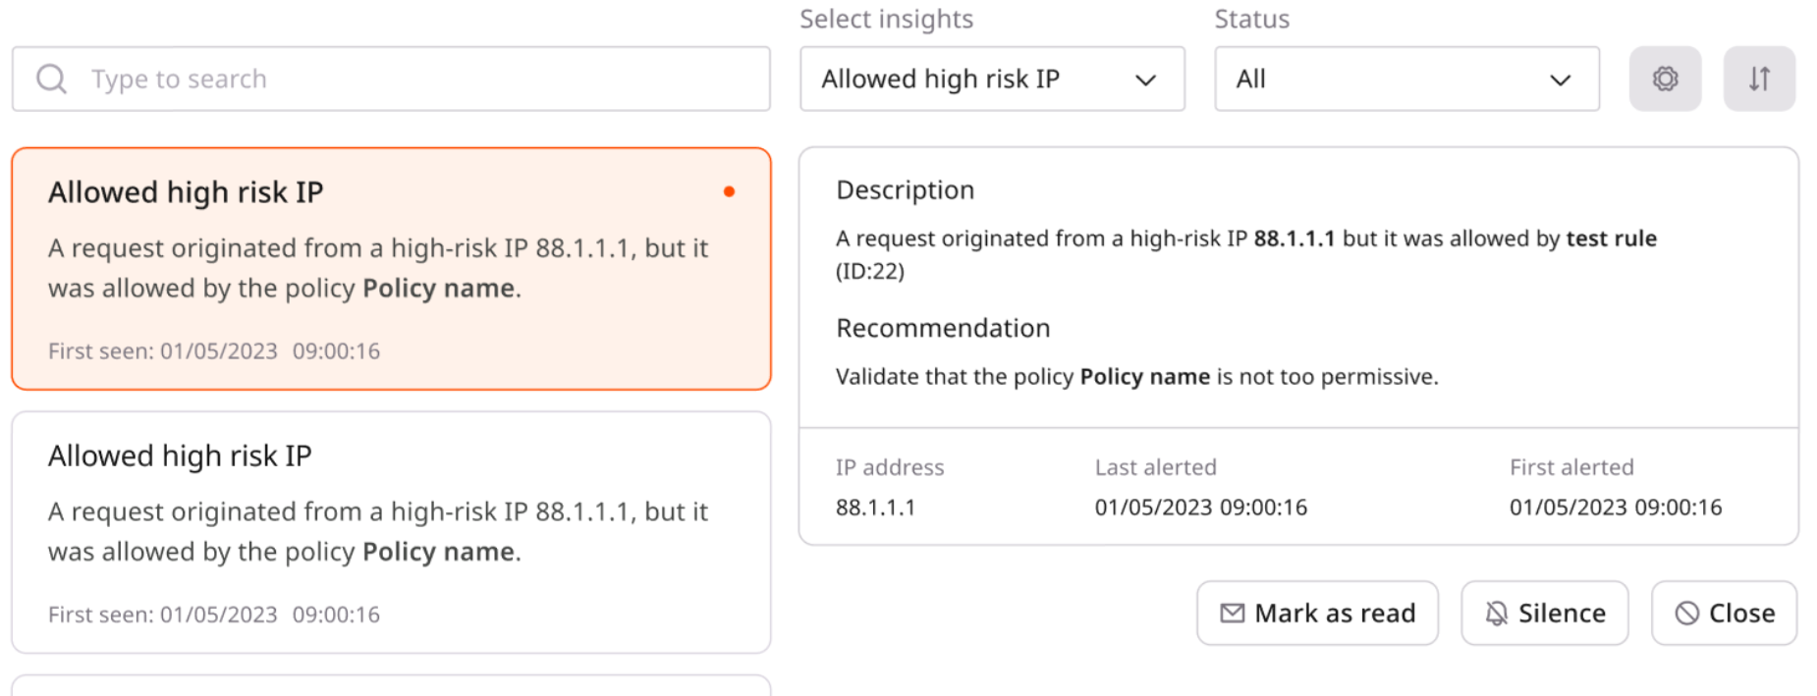The height and width of the screenshot is (696, 1817).
Task: Select the second Allowed high risk IP card
Action: click(x=391, y=532)
